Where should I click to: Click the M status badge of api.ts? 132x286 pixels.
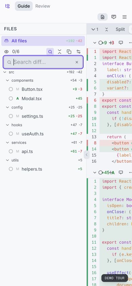tap(18, 151)
